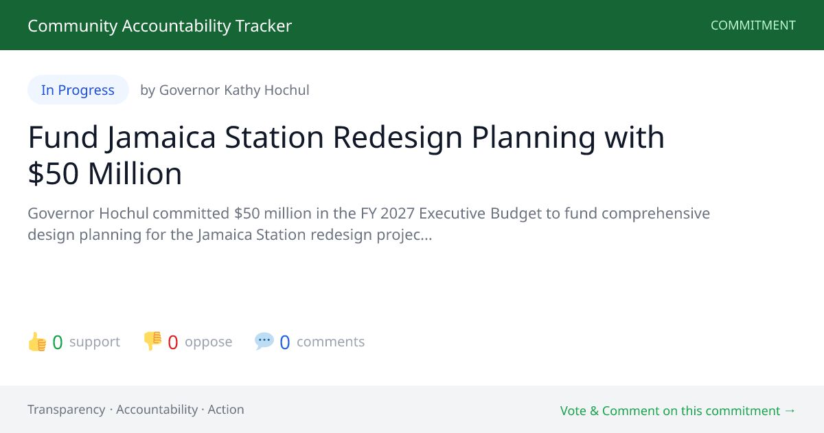The width and height of the screenshot is (824, 433).
Task: Click the thumbs-up support icon
Action: [37, 342]
